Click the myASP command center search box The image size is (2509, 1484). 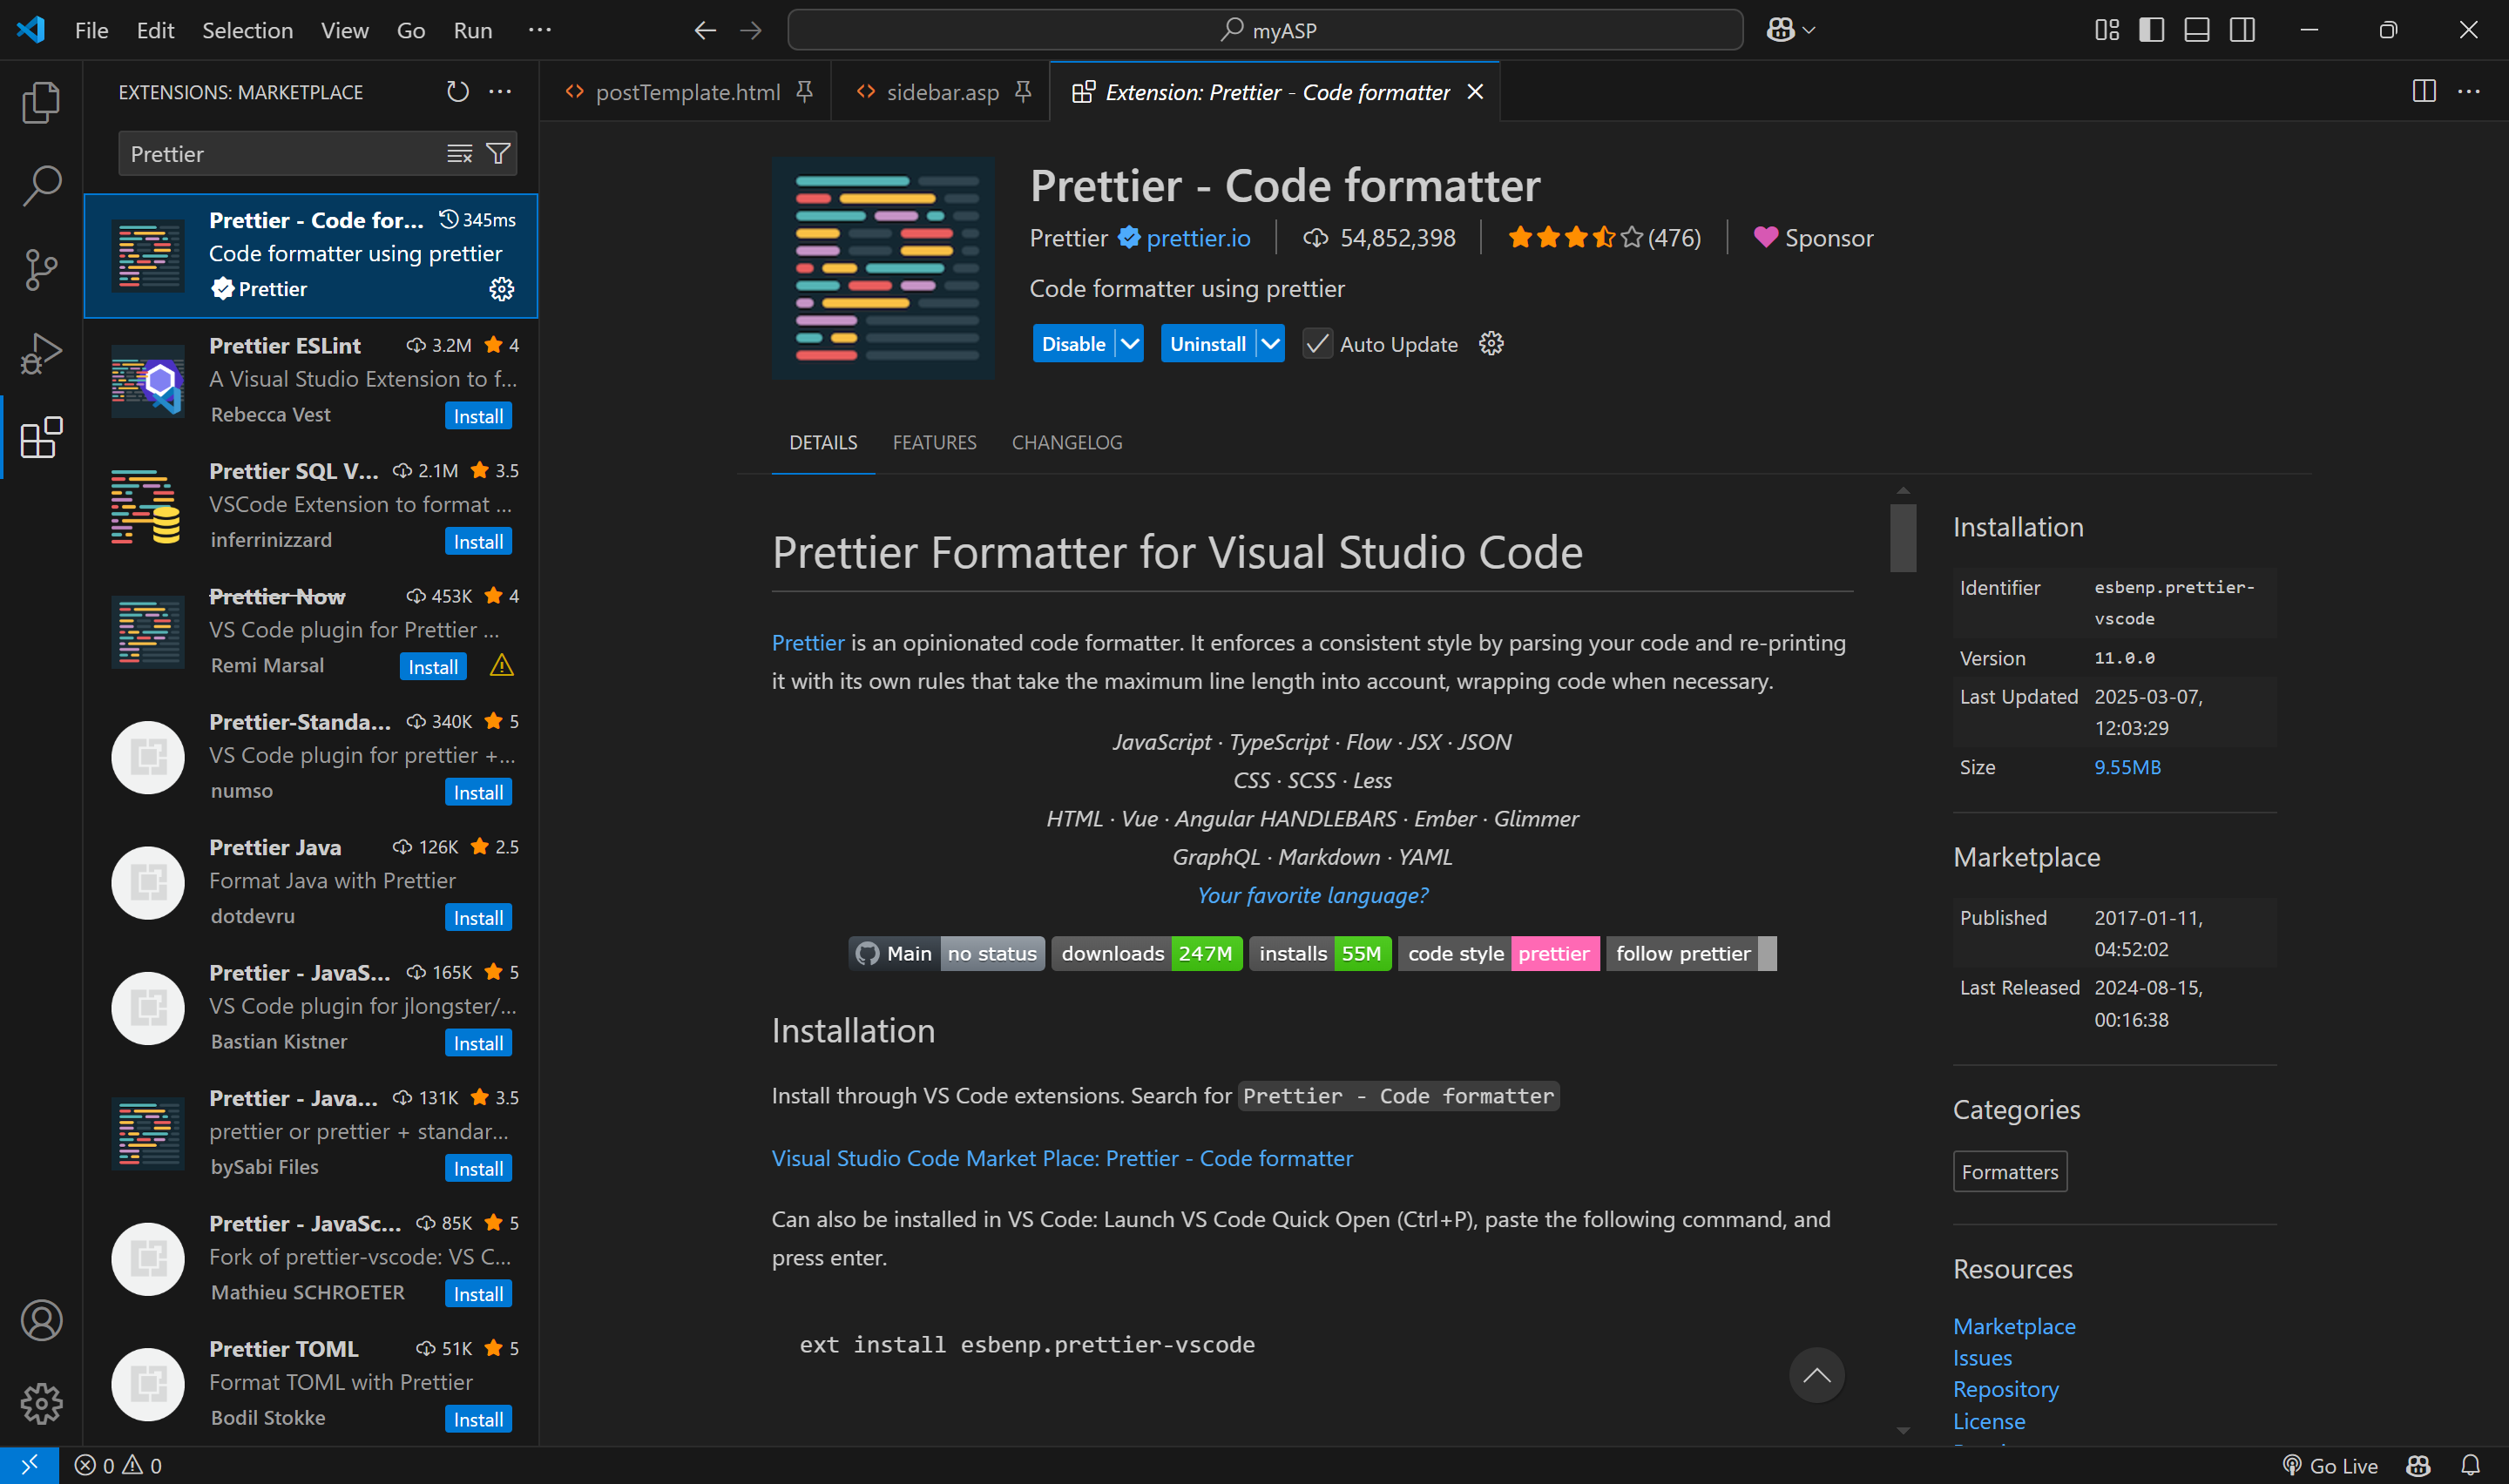[x=1265, y=30]
